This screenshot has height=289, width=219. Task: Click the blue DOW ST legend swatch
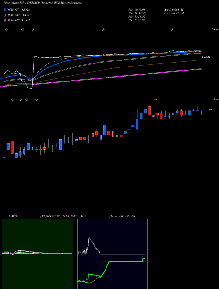tap(4, 10)
